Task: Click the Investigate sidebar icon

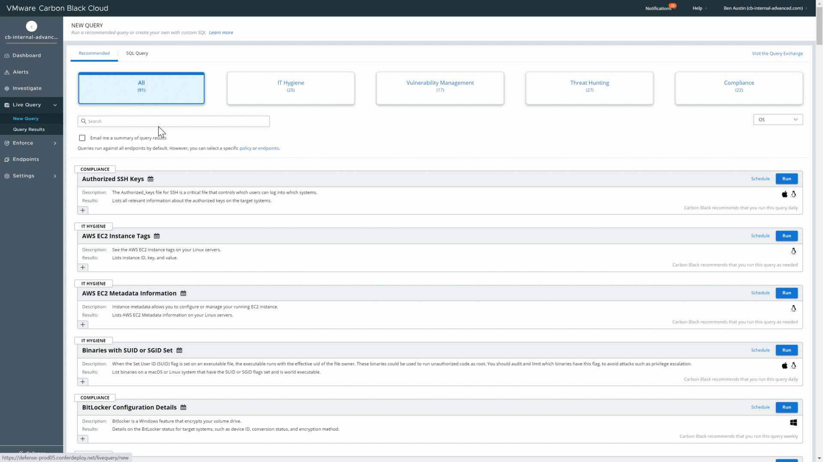Action: point(7,89)
